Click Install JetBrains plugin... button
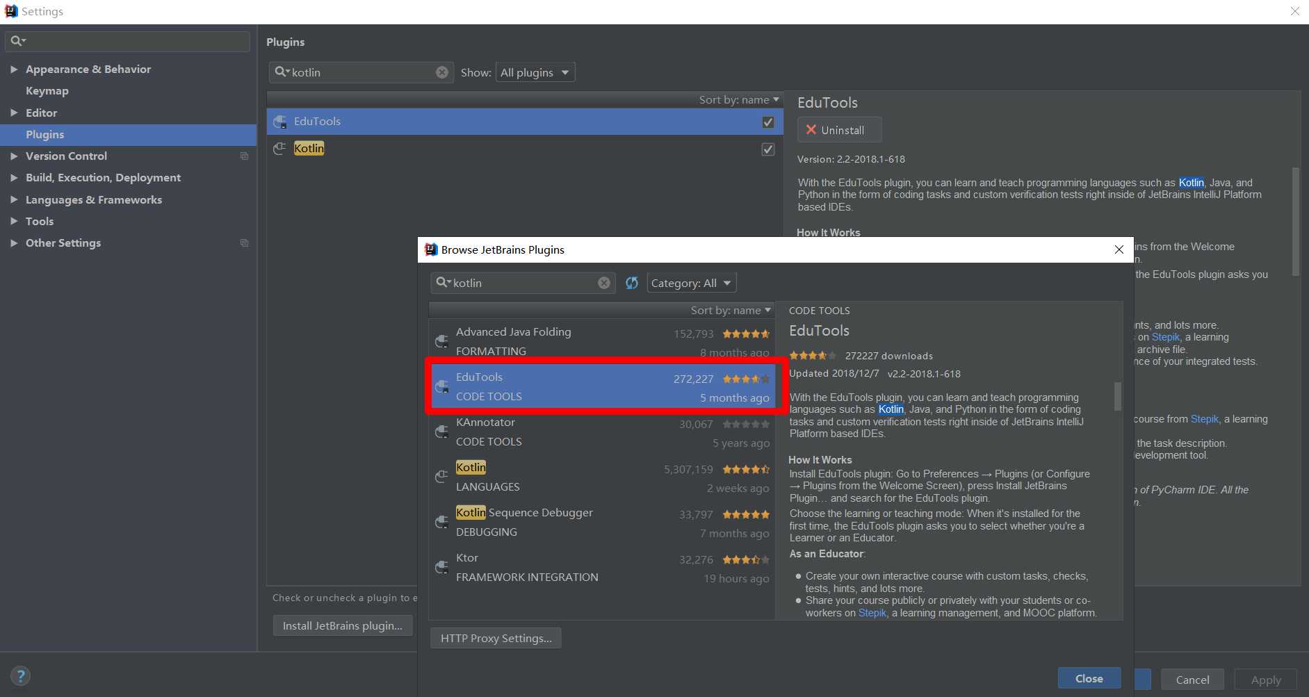The width and height of the screenshot is (1309, 697). pyautogui.click(x=343, y=625)
